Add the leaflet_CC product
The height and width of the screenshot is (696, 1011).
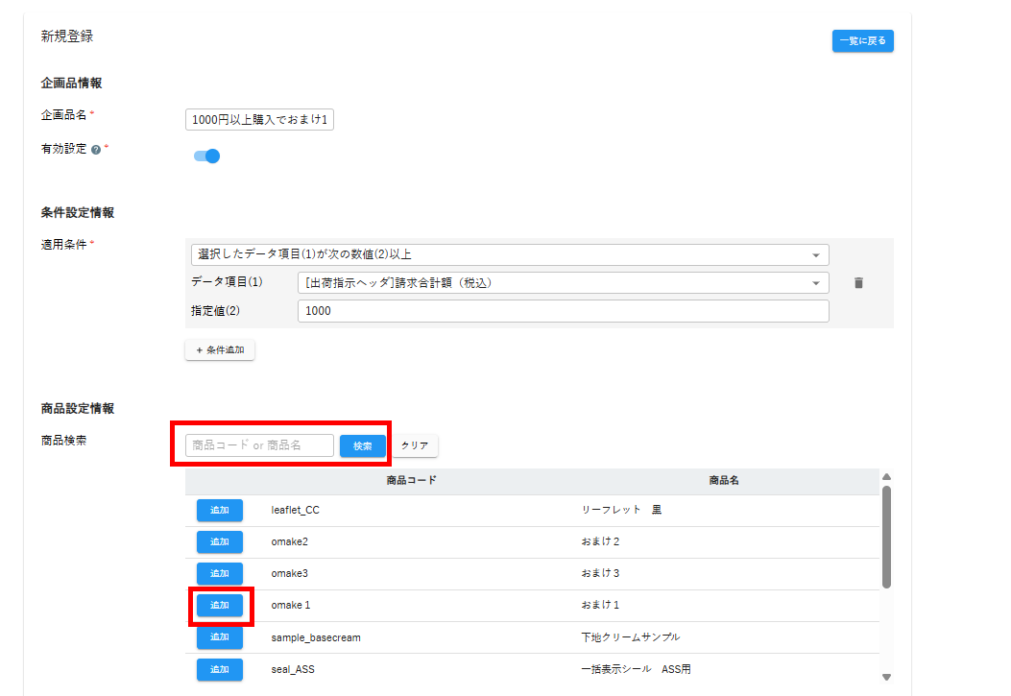click(219, 510)
